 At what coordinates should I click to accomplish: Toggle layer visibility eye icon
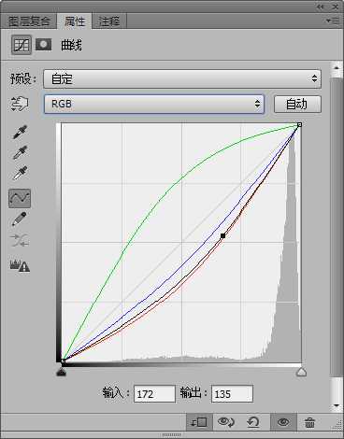[283, 422]
